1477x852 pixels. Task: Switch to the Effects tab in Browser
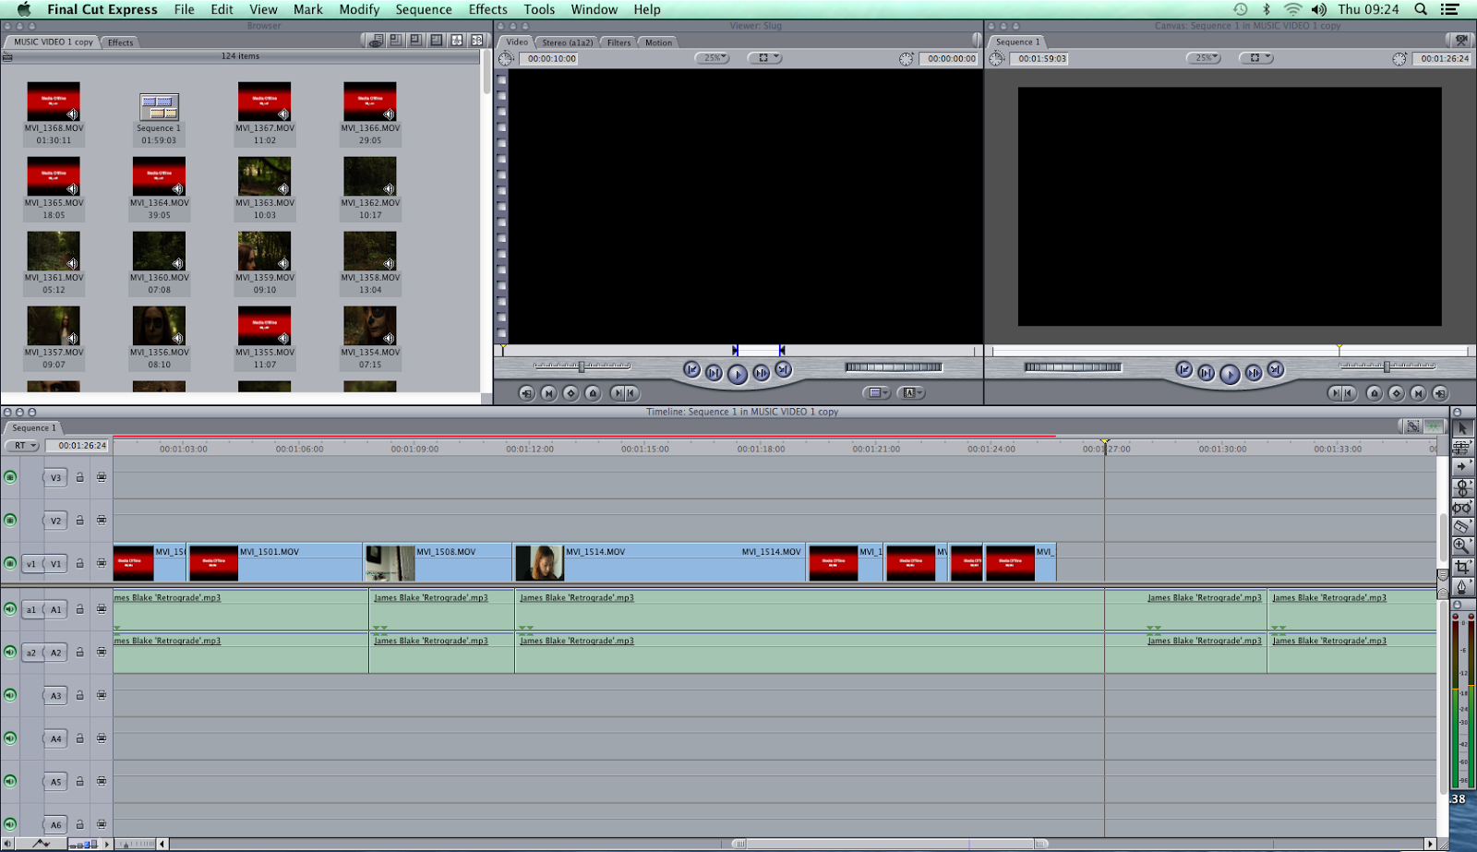point(121,42)
